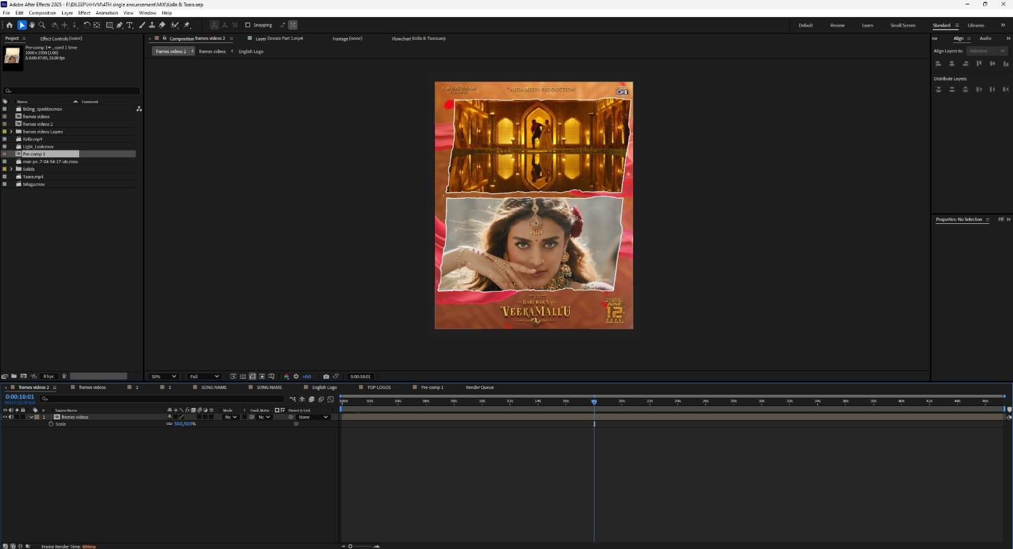1013x549 pixels.
Task: Click the snapshot camera icon
Action: coord(326,376)
